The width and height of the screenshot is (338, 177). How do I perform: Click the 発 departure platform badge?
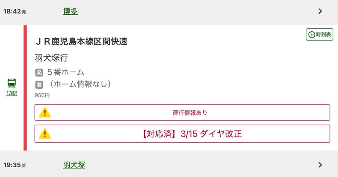[x=39, y=73]
